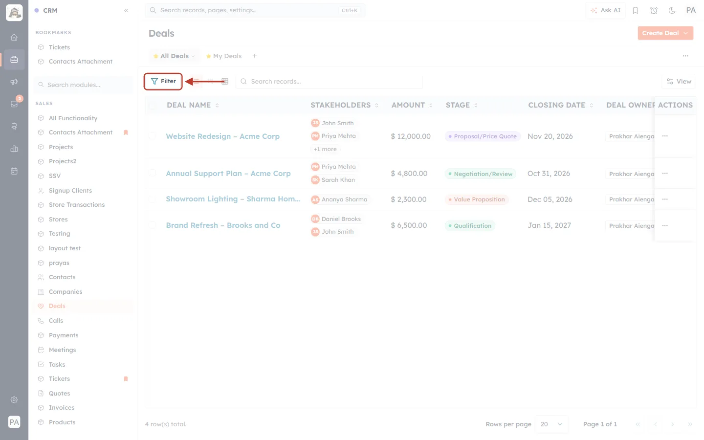Screen dimensions: 704x440
Task: Open the bar chart analytics icon
Action: (x=14, y=149)
